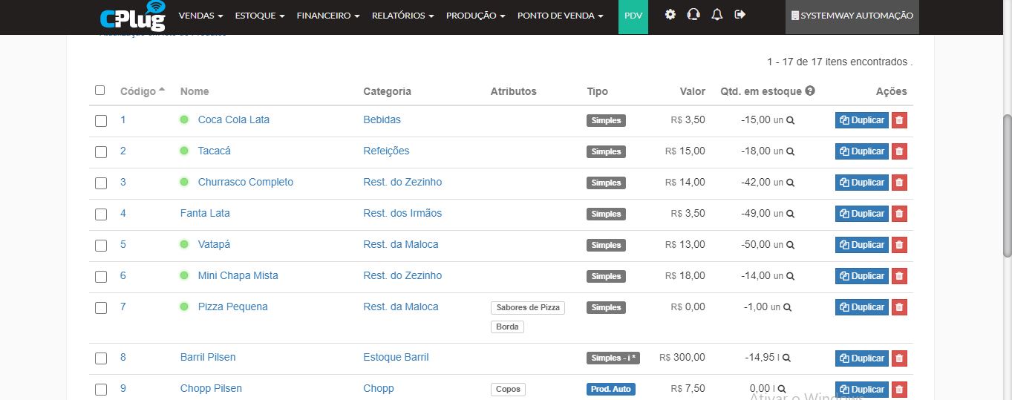The image size is (1012, 400).
Task: Select the Barril Pilsen row checkbox
Action: [101, 358]
